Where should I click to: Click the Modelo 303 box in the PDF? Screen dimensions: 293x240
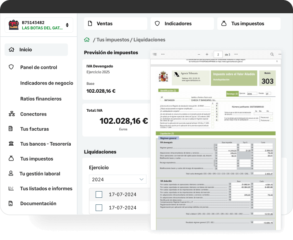267,78
